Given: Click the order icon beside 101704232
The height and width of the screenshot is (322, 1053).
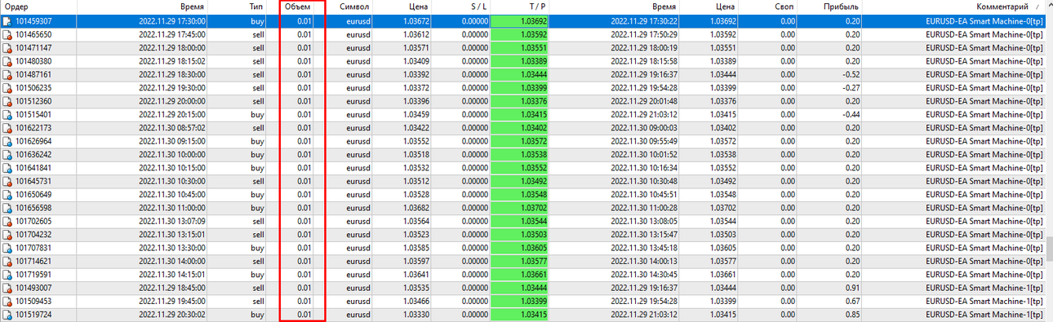Looking at the screenshot, I should click(7, 234).
